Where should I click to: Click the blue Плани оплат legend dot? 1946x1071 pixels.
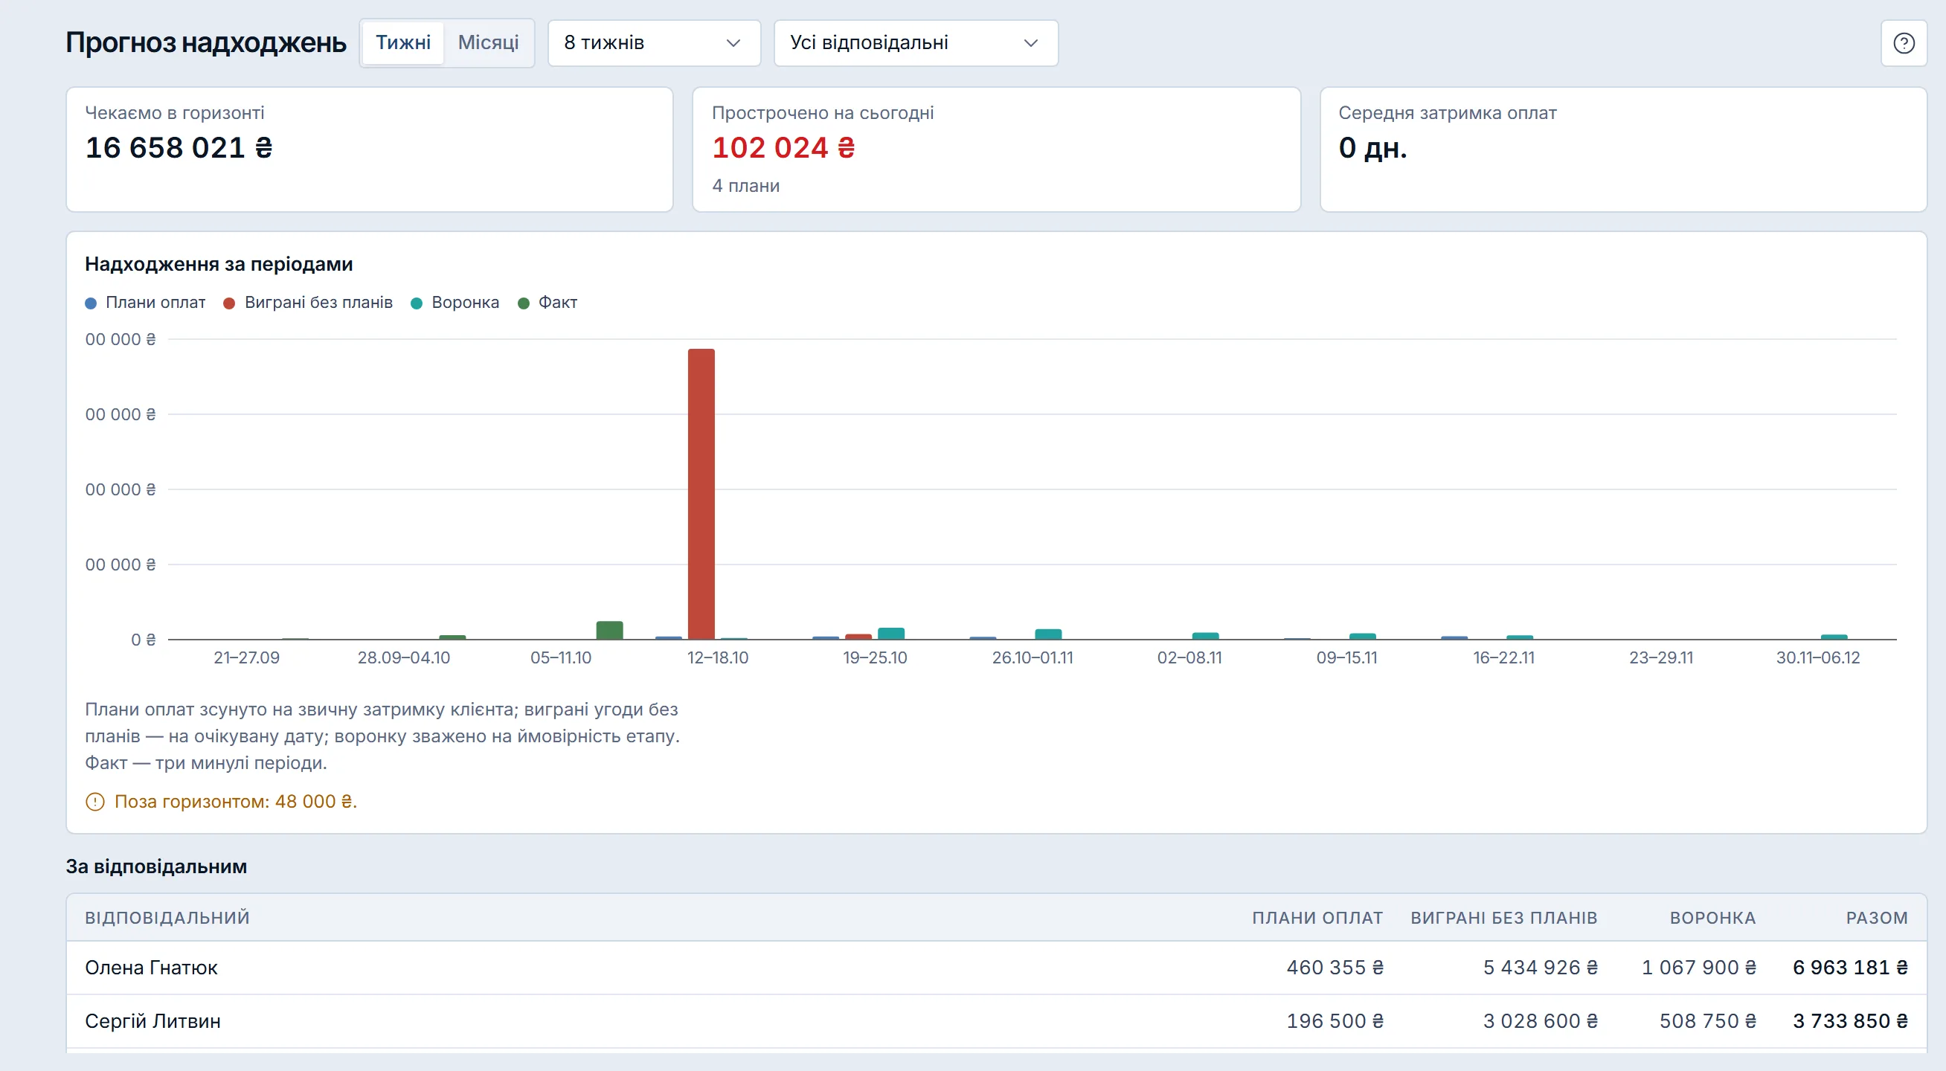pos(91,303)
